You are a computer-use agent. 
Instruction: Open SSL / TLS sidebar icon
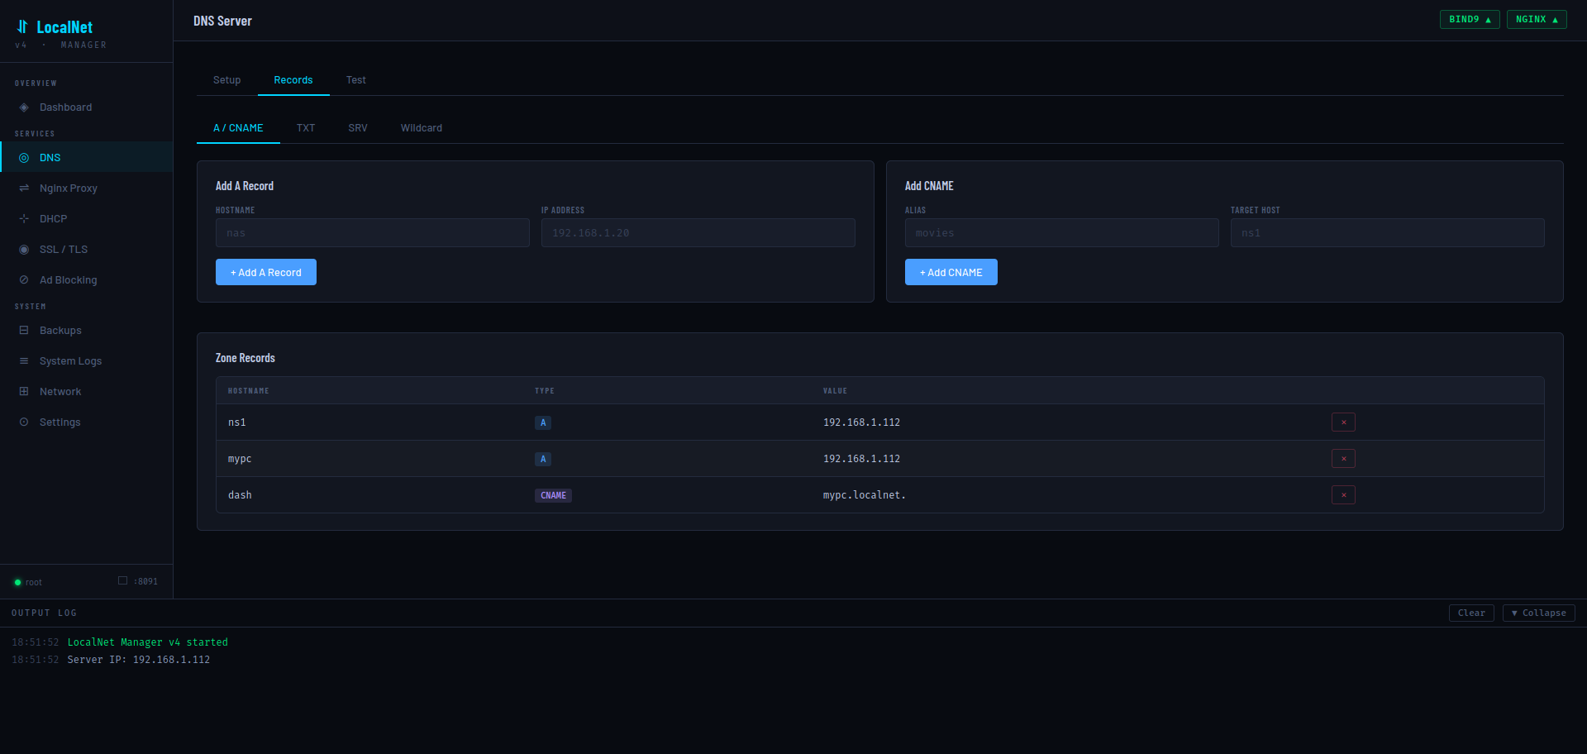(24, 250)
